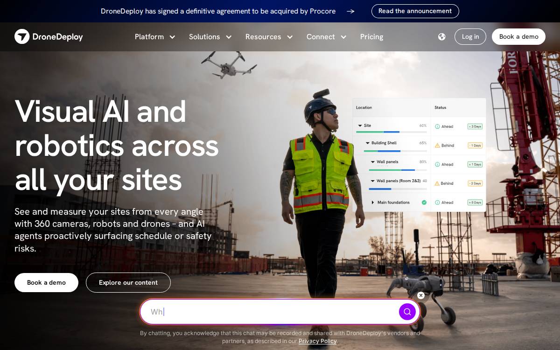Focus the chat text input field
This screenshot has width=560, height=350.
coord(273,312)
